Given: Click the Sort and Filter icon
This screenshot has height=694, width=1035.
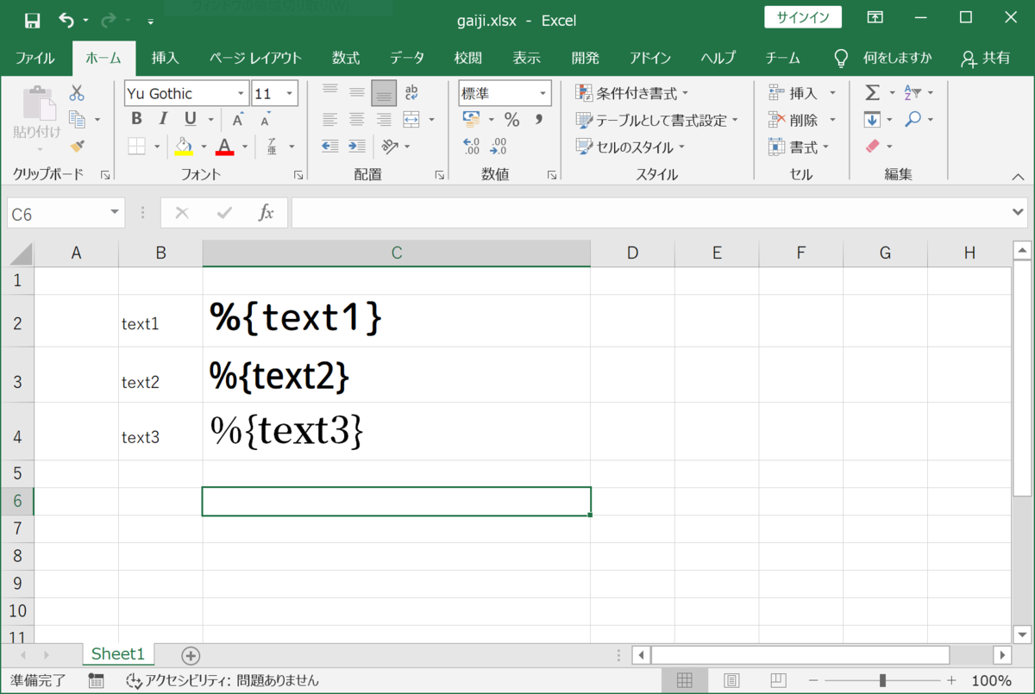Looking at the screenshot, I should 913,92.
